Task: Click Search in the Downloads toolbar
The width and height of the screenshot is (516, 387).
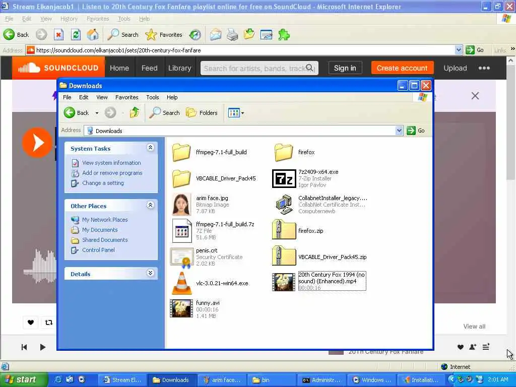Action: 165,113
